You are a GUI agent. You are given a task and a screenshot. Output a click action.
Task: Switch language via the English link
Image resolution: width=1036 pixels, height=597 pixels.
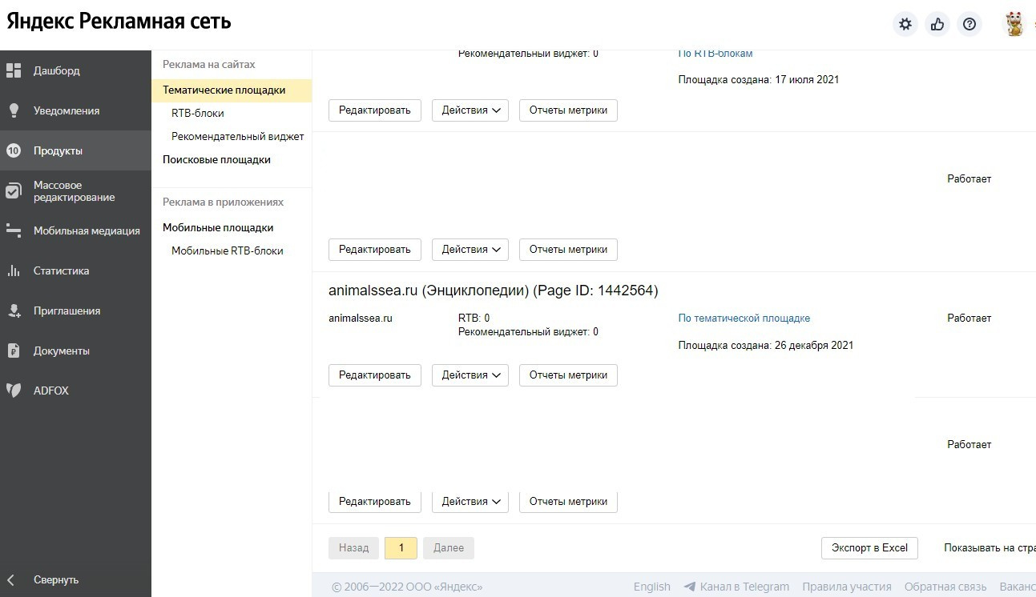click(x=652, y=587)
